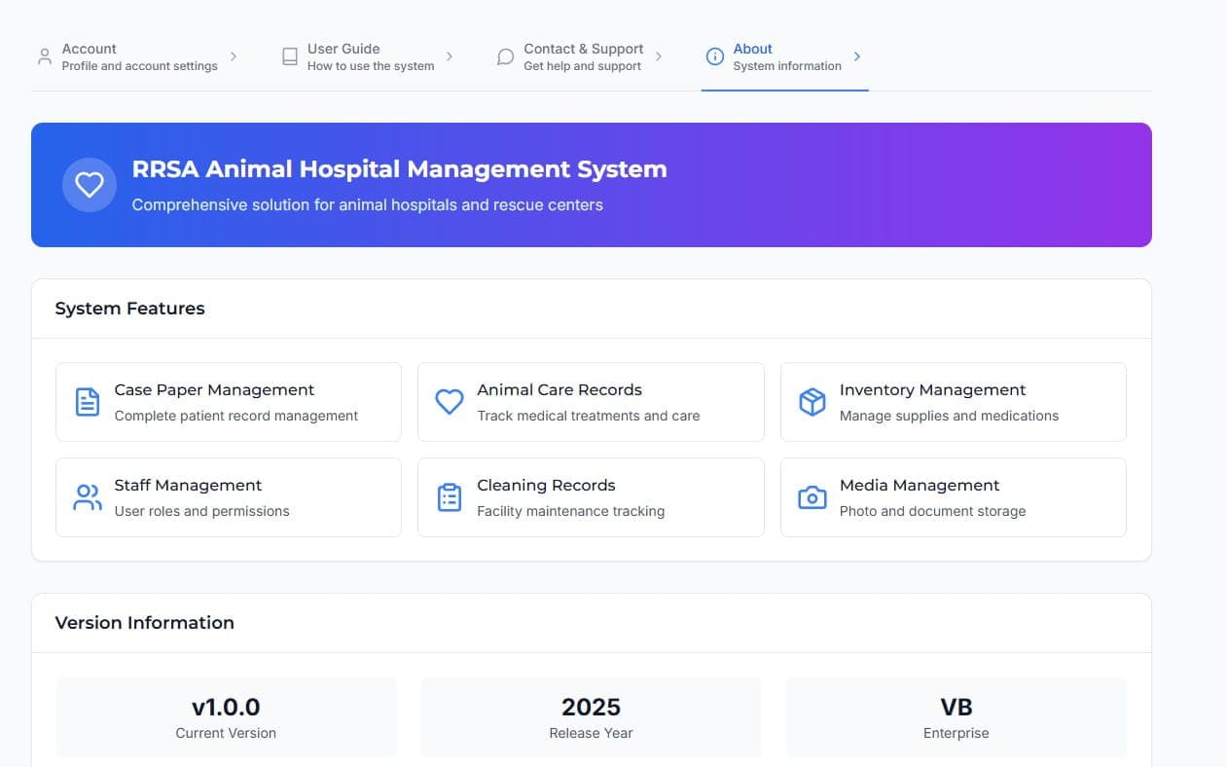Expand the chevron next to Contact & Support
The width and height of the screenshot is (1227, 767).
(659, 56)
